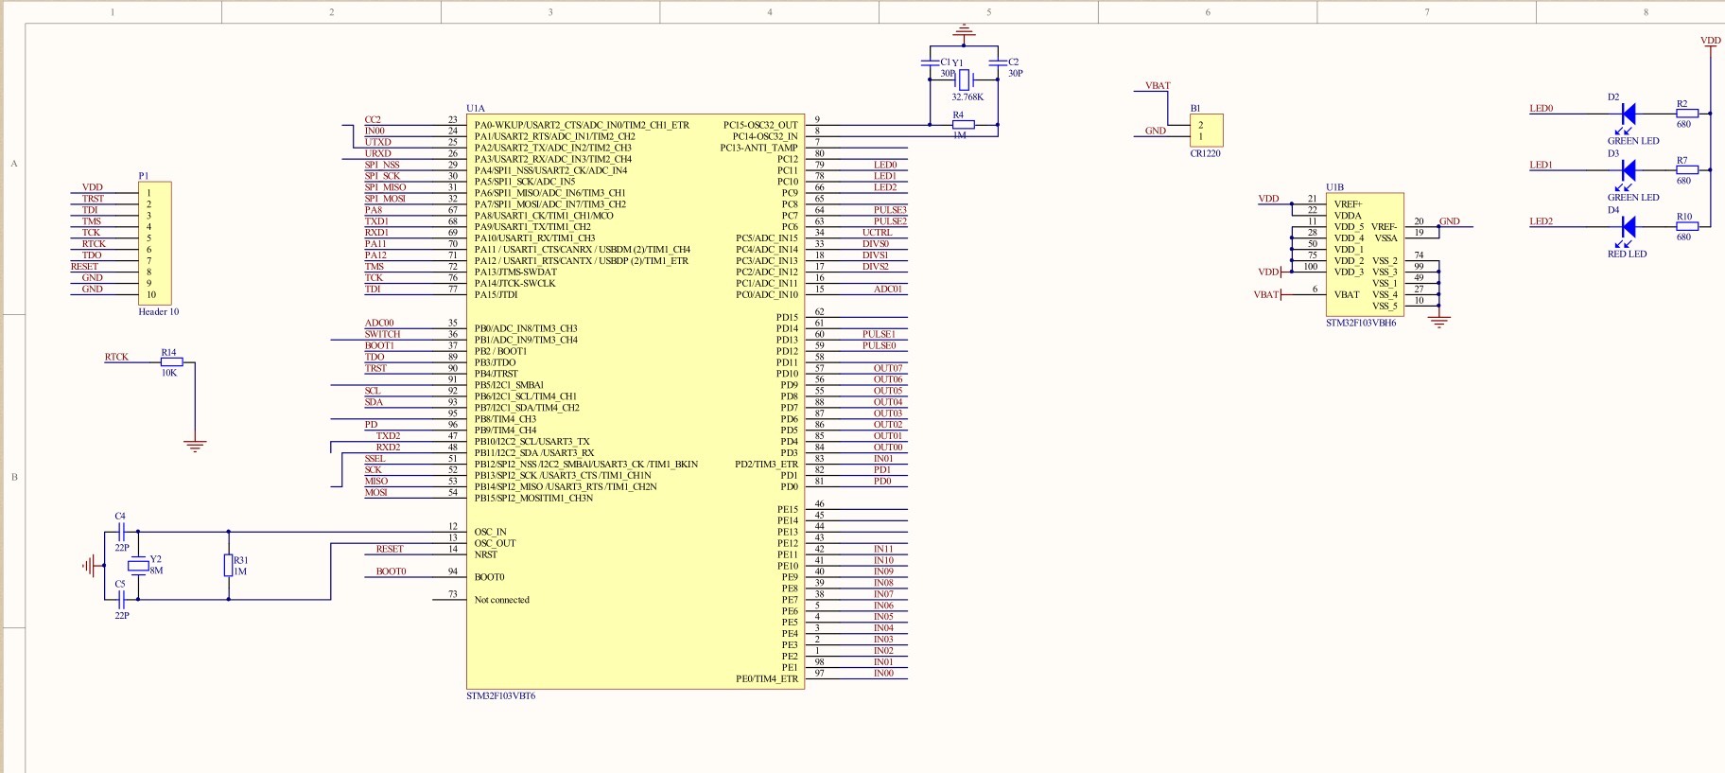Select the B1 CR1220 battery holder symbol

(1207, 131)
